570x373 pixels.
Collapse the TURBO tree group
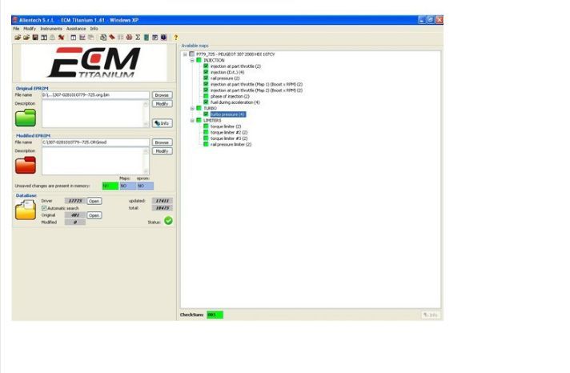pos(192,108)
